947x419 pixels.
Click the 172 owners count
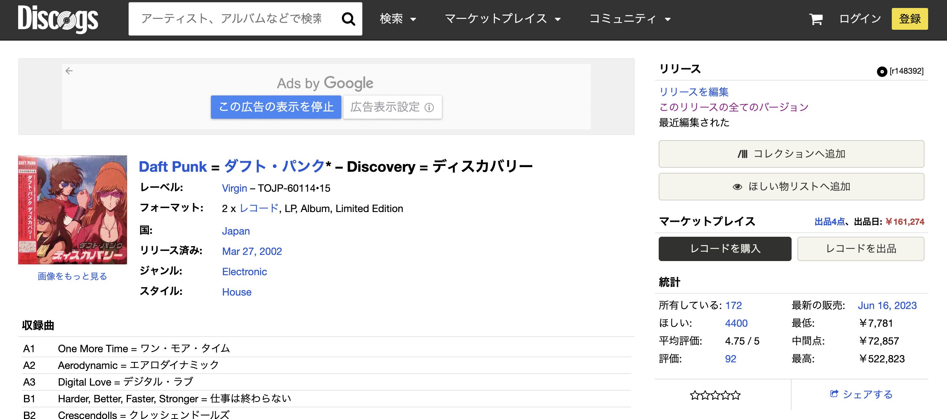(733, 305)
